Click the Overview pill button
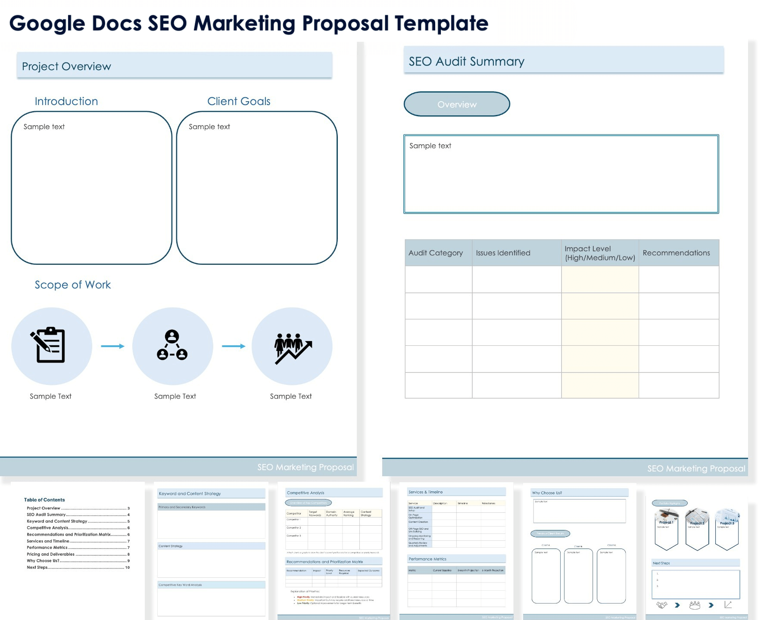The image size is (764, 620). 457,104
